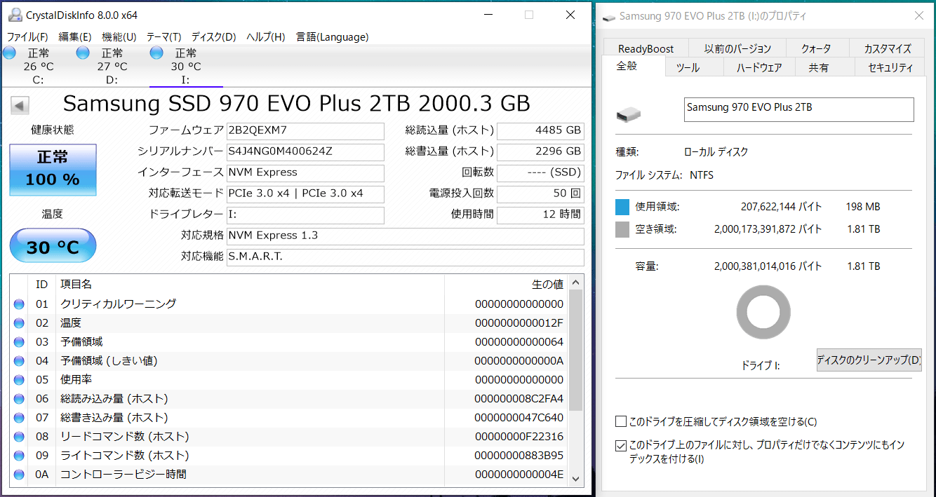936x497 pixels.
Task: Click the disk usage donut chart
Action: [763, 313]
